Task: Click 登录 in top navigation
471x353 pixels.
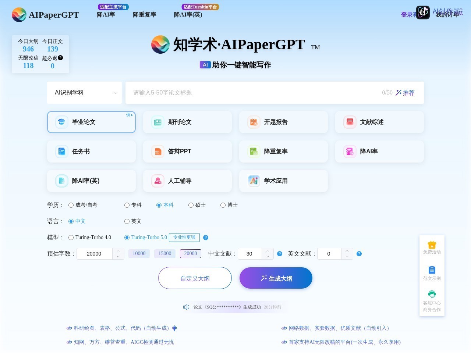Action: point(407,15)
